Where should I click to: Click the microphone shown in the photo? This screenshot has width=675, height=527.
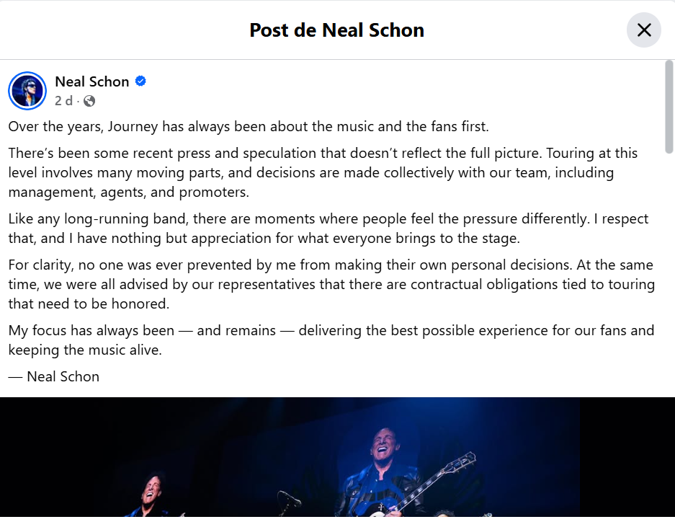point(290,497)
